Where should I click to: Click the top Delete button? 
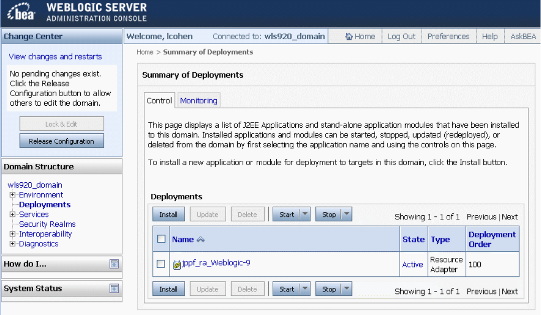(247, 214)
